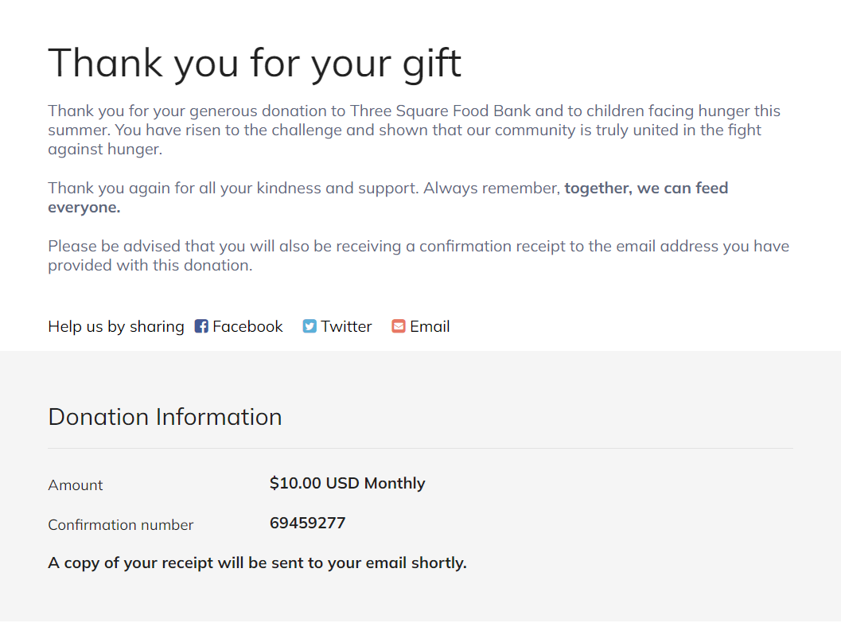
Task: Share via the Twitter text link
Action: coord(346,326)
